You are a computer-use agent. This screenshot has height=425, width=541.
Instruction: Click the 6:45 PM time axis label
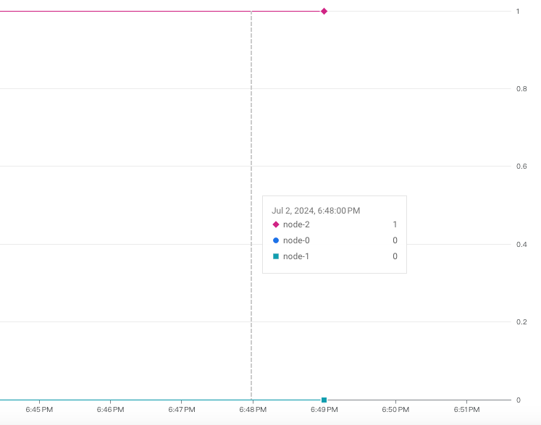[x=39, y=410]
